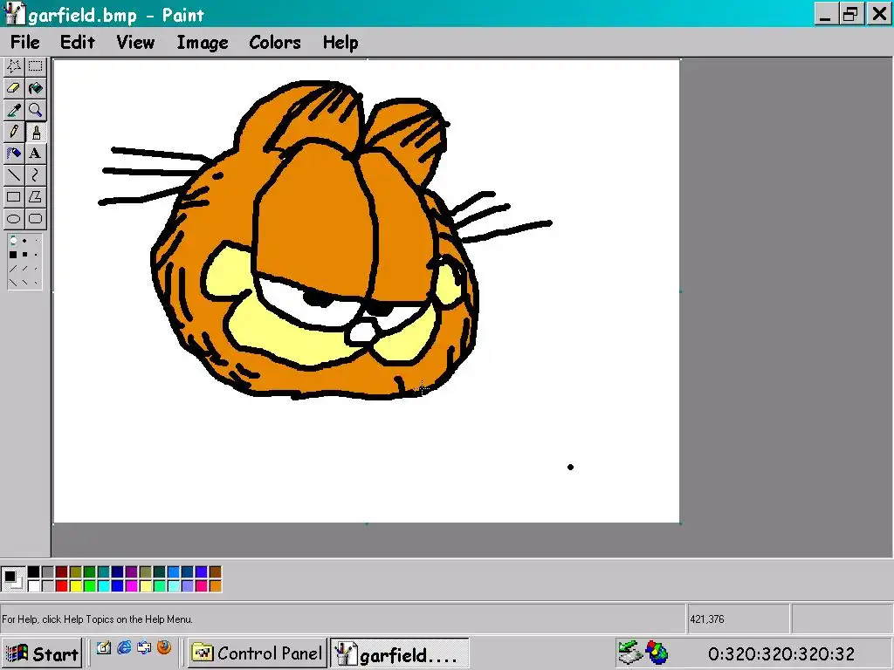Select the Rounded Rectangle tool

point(35,219)
